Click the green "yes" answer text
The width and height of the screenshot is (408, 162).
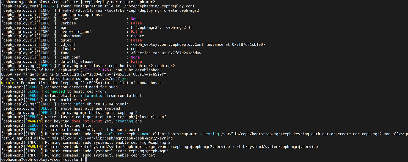[x=125, y=79]
